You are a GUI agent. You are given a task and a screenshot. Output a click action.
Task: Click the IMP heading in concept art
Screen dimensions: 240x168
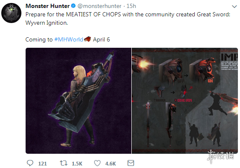click(229, 57)
